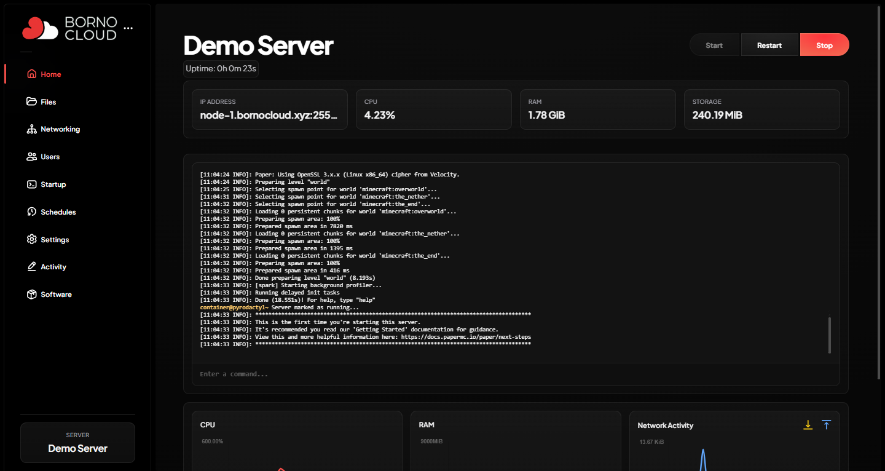Toggle the yellow download network indicator
This screenshot has width=885, height=471.
[x=808, y=425]
